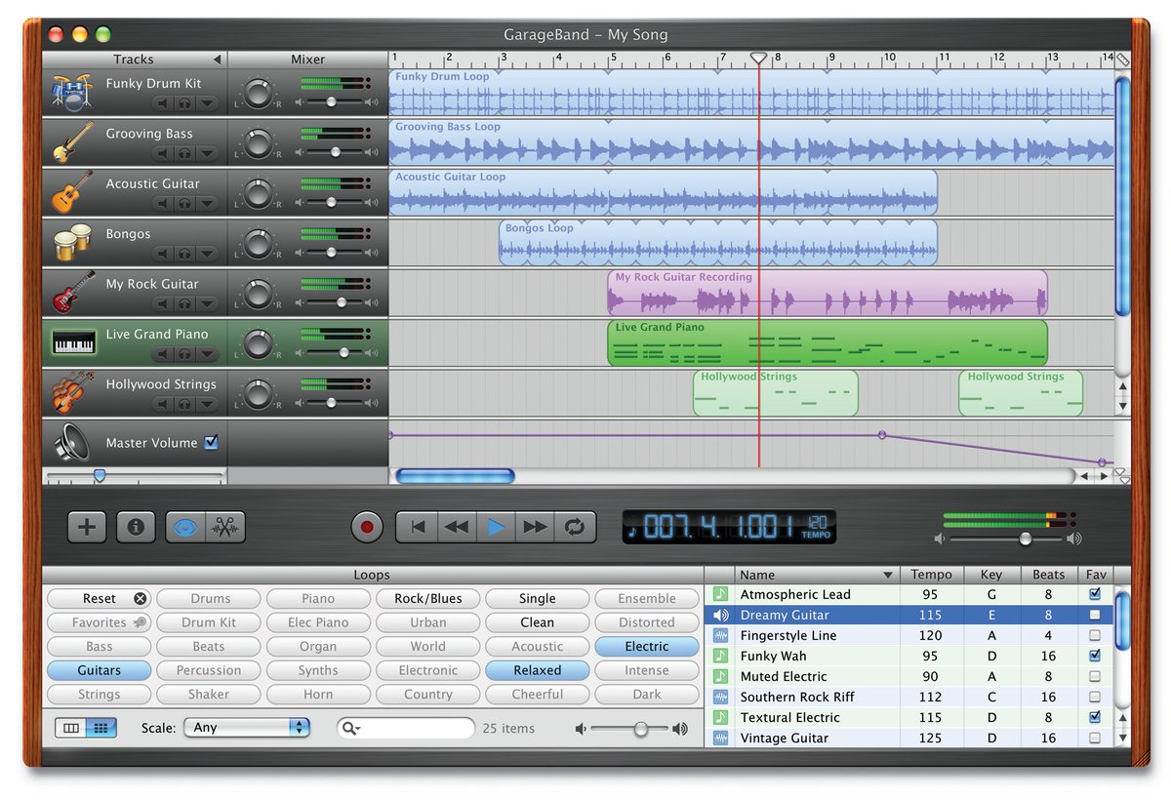Click the Single keyword button
This screenshot has height=800, width=1171.
click(538, 598)
